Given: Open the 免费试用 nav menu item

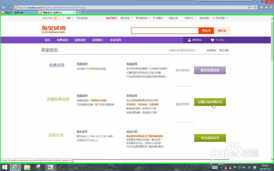Looking at the screenshot, I should [62, 40].
